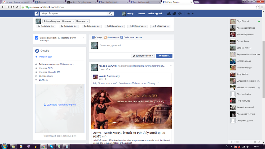
Task: Click the browser forward arrow
Action: point(8,7)
